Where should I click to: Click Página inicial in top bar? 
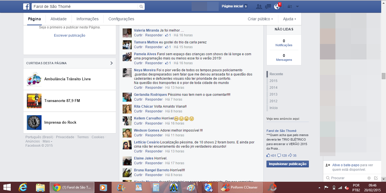click(x=232, y=6)
